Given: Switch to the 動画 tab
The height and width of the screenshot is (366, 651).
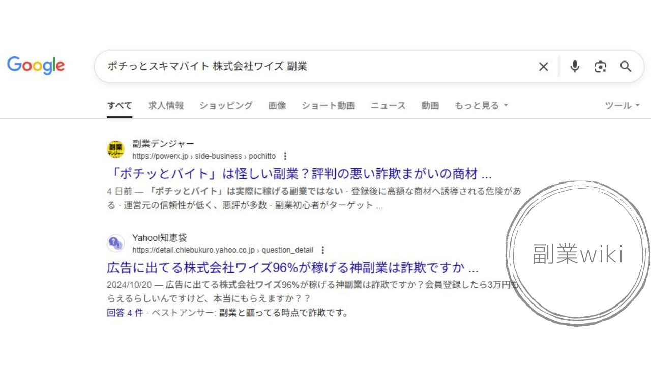Looking at the screenshot, I should [x=430, y=106].
